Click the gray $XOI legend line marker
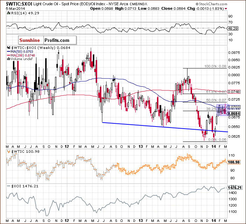The height and width of the screenshot is (224, 246). click(9, 186)
